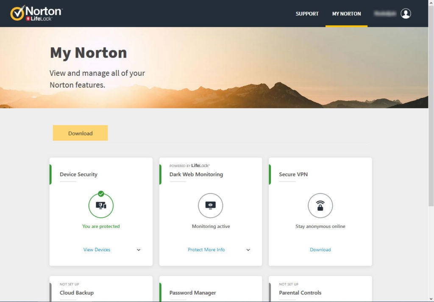Click the Dark Web Monitoring title
The image size is (434, 302).
click(x=196, y=174)
